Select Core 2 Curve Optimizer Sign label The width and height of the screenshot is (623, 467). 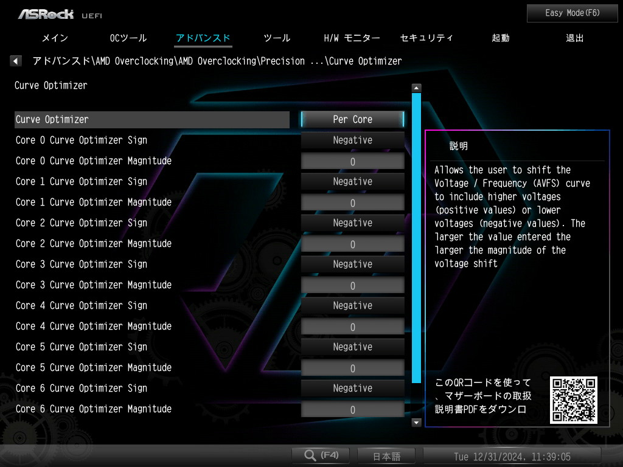[x=82, y=223]
